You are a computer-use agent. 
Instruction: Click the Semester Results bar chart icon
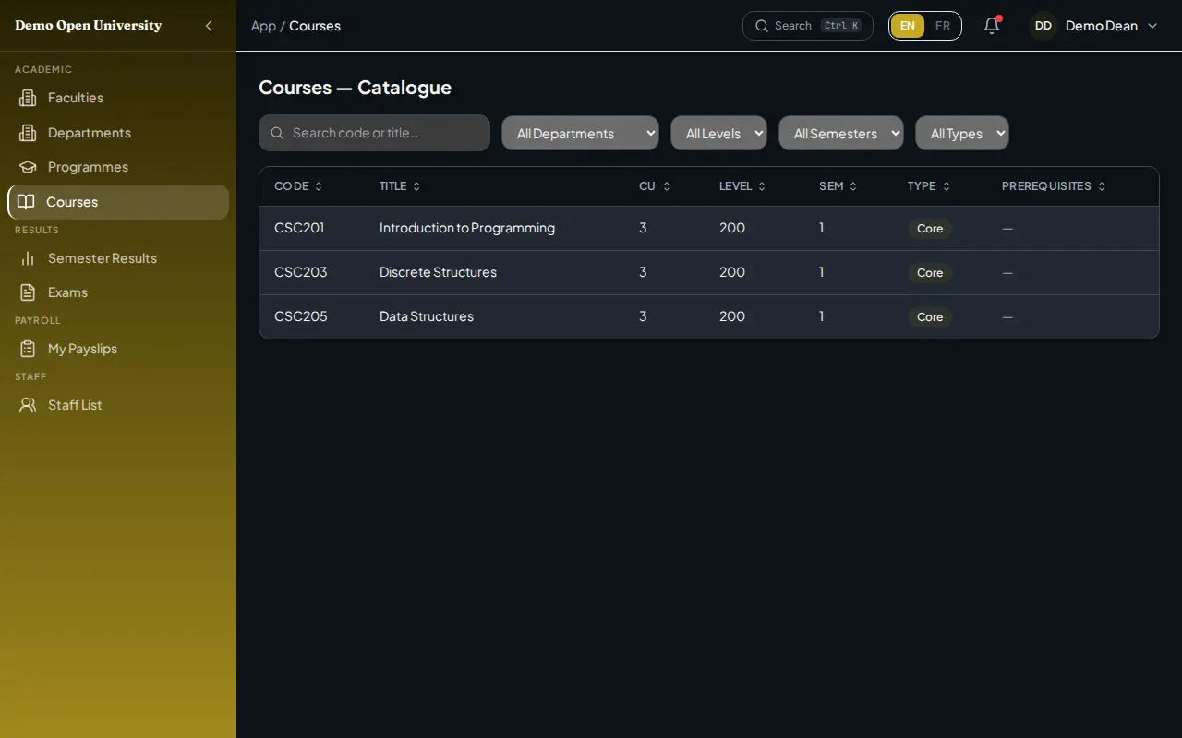click(28, 258)
